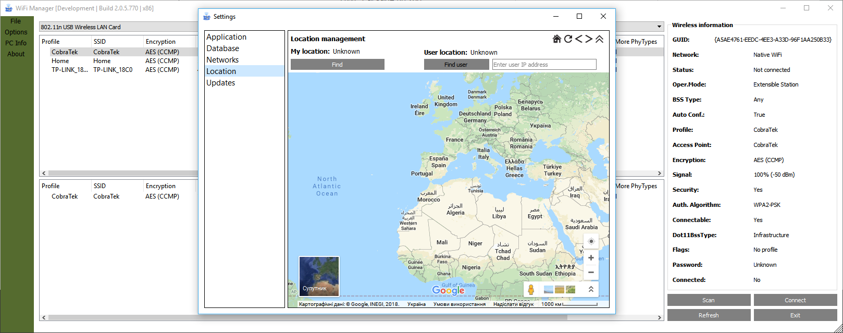Open the Options menu

point(16,32)
